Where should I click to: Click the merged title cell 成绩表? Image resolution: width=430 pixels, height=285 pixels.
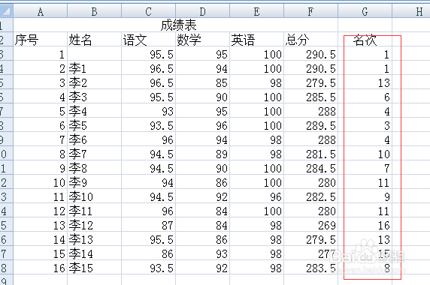[x=175, y=25]
